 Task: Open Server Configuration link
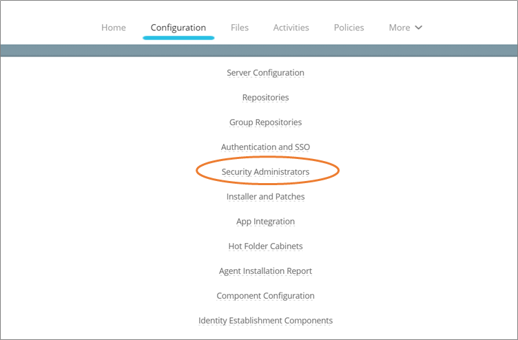265,73
